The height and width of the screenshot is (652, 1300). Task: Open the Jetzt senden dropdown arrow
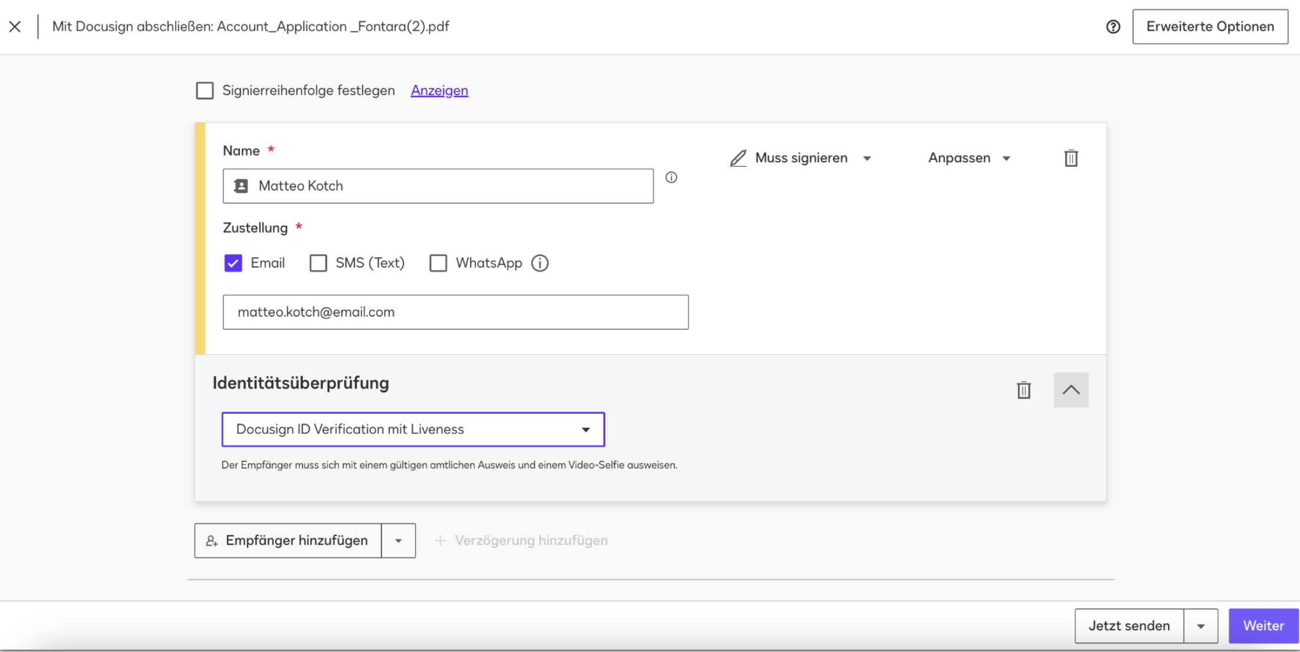point(1201,626)
